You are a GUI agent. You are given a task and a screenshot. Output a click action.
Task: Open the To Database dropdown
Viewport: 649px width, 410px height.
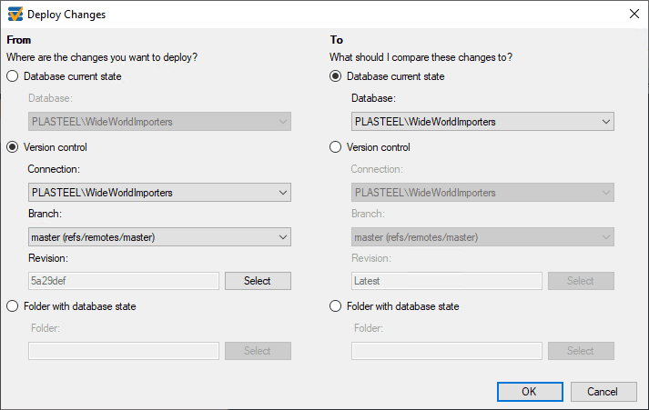[482, 122]
